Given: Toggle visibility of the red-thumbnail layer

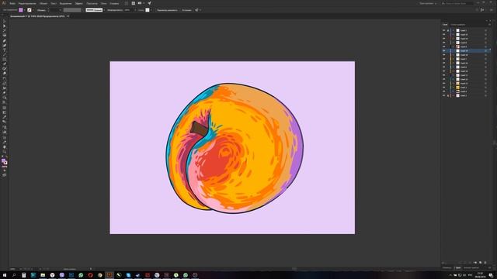Looking at the screenshot, I should coord(443,46).
